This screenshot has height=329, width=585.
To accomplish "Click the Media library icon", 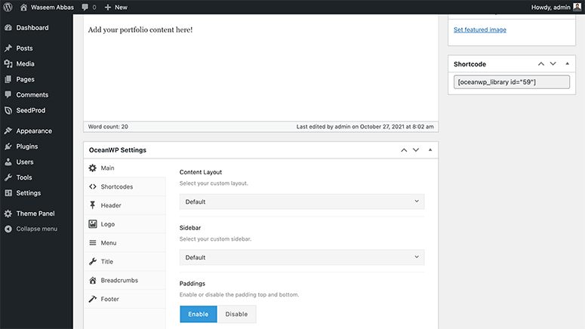I will point(8,64).
